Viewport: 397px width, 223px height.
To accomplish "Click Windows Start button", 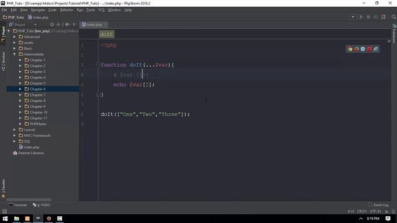I will coord(5,219).
